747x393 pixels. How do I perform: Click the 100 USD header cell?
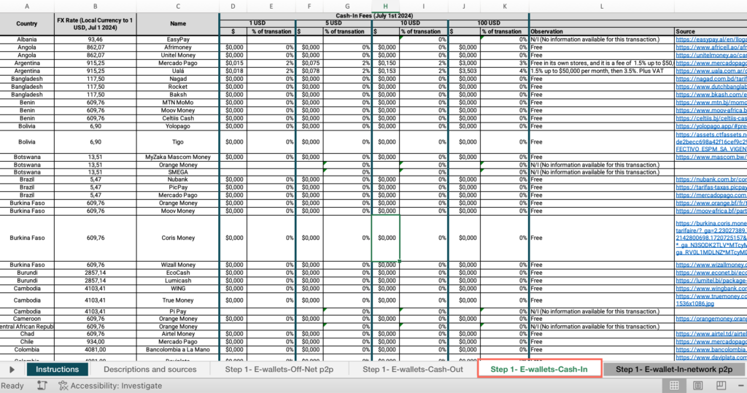coord(488,23)
